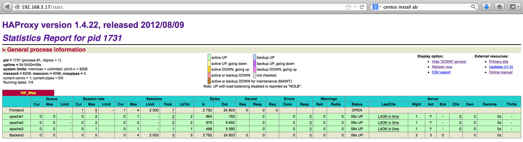
Task: Open the Primary site link
Action: 498,61
